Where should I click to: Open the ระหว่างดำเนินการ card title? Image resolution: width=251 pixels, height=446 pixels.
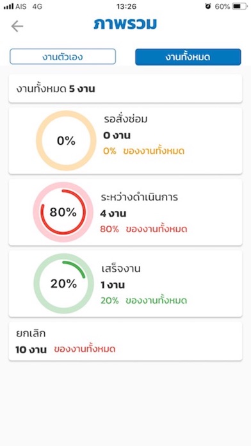tap(140, 197)
